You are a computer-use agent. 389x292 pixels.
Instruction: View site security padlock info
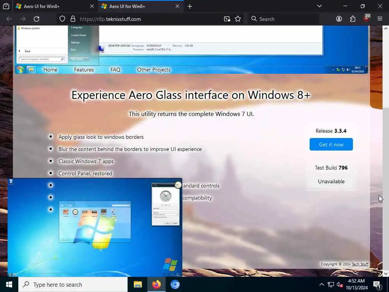click(73, 19)
